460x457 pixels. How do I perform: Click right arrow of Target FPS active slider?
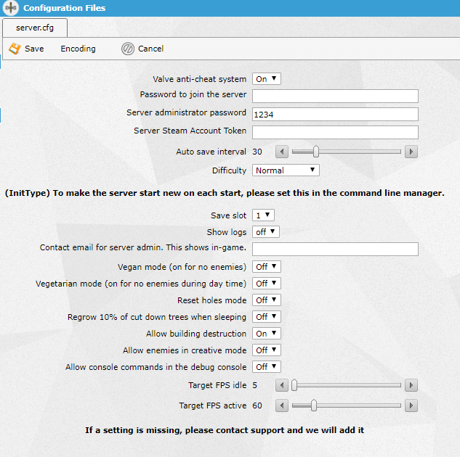[411, 405]
